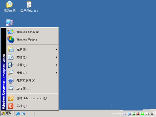
Task: Open Windows Update menu entry
Action: point(32,40)
